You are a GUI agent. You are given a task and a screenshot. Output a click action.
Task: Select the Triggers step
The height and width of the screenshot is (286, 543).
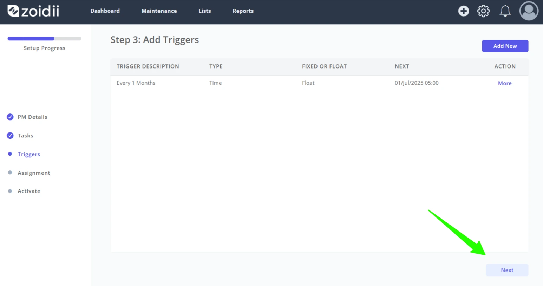tap(29, 154)
